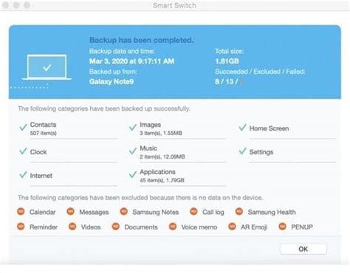Click the 'Total size:' label
The width and height of the screenshot is (350, 273).
pos(229,51)
